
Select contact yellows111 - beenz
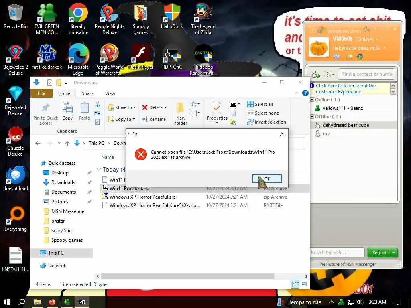pos(343,108)
